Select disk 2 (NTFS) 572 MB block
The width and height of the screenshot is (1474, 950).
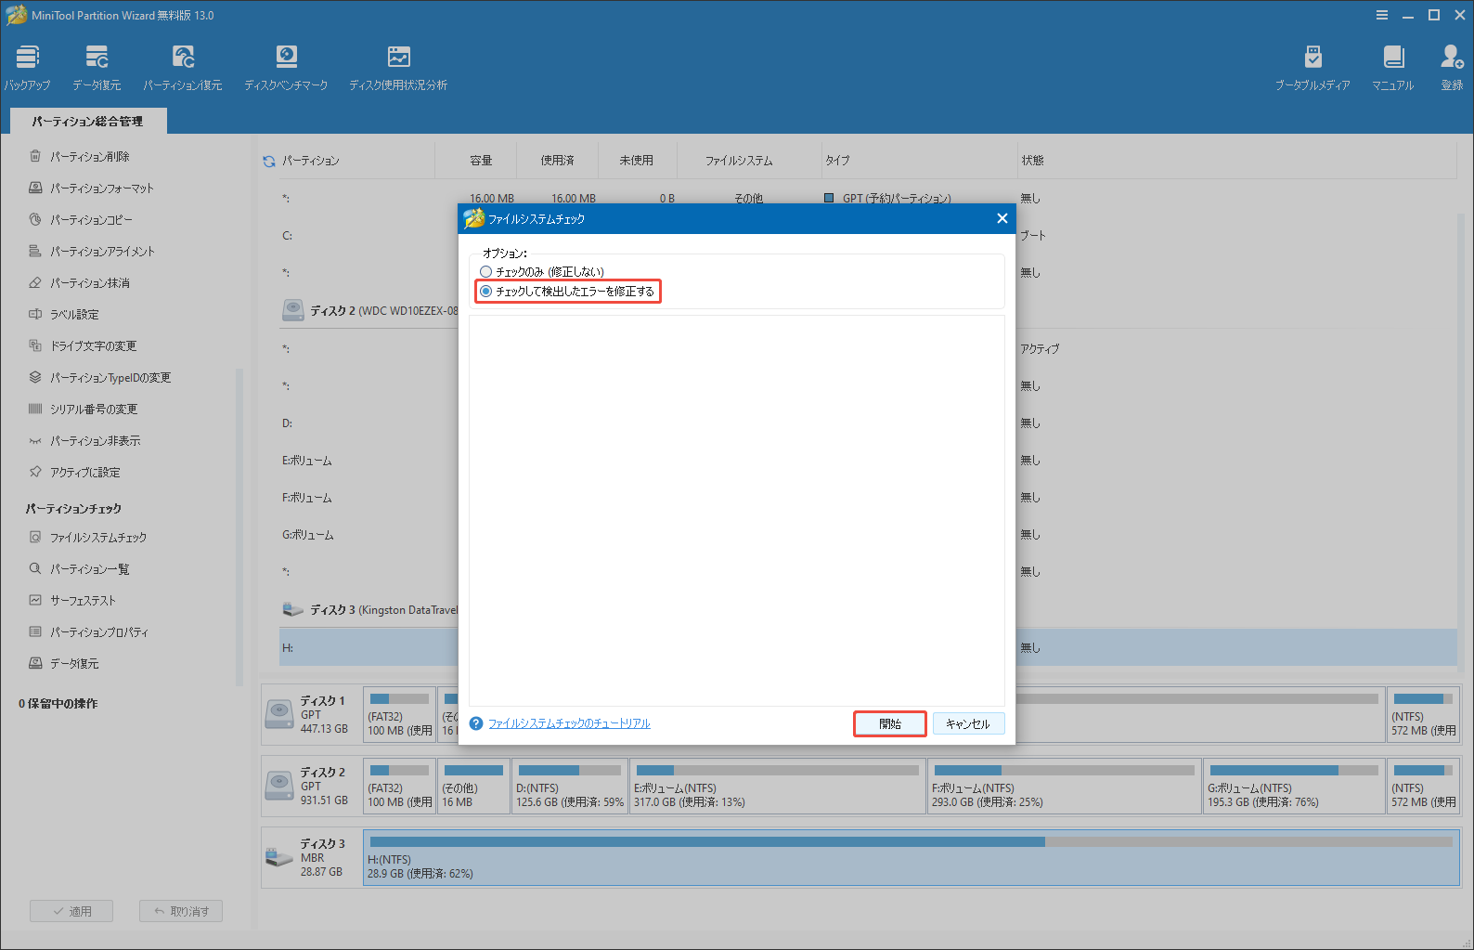coord(1423,787)
